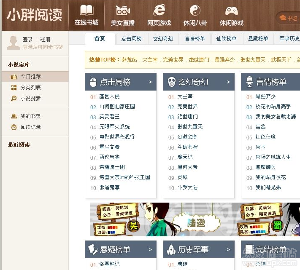Click the mouse icon in 点击周榜 header
Viewport: 300px width, 270px height.
coord(93,82)
